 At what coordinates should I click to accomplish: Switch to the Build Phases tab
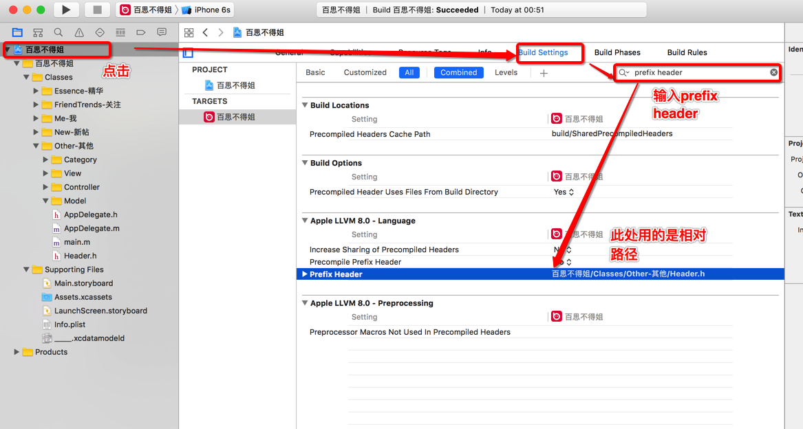pos(617,52)
